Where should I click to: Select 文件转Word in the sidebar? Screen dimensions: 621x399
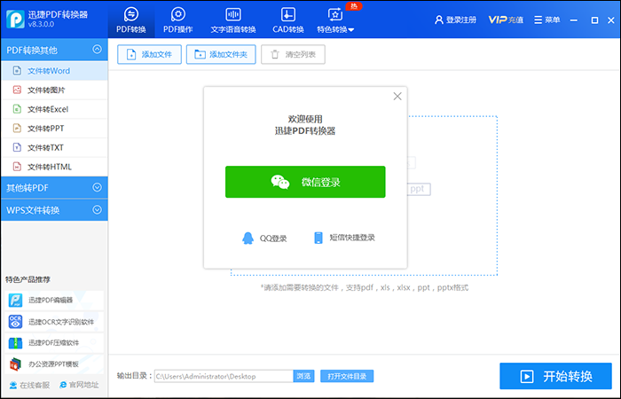pos(54,71)
